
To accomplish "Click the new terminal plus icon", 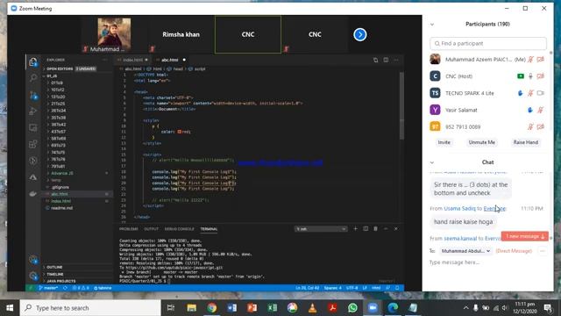I will pos(355,228).
